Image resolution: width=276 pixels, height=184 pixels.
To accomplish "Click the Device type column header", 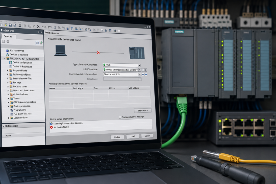I will click(x=83, y=88).
